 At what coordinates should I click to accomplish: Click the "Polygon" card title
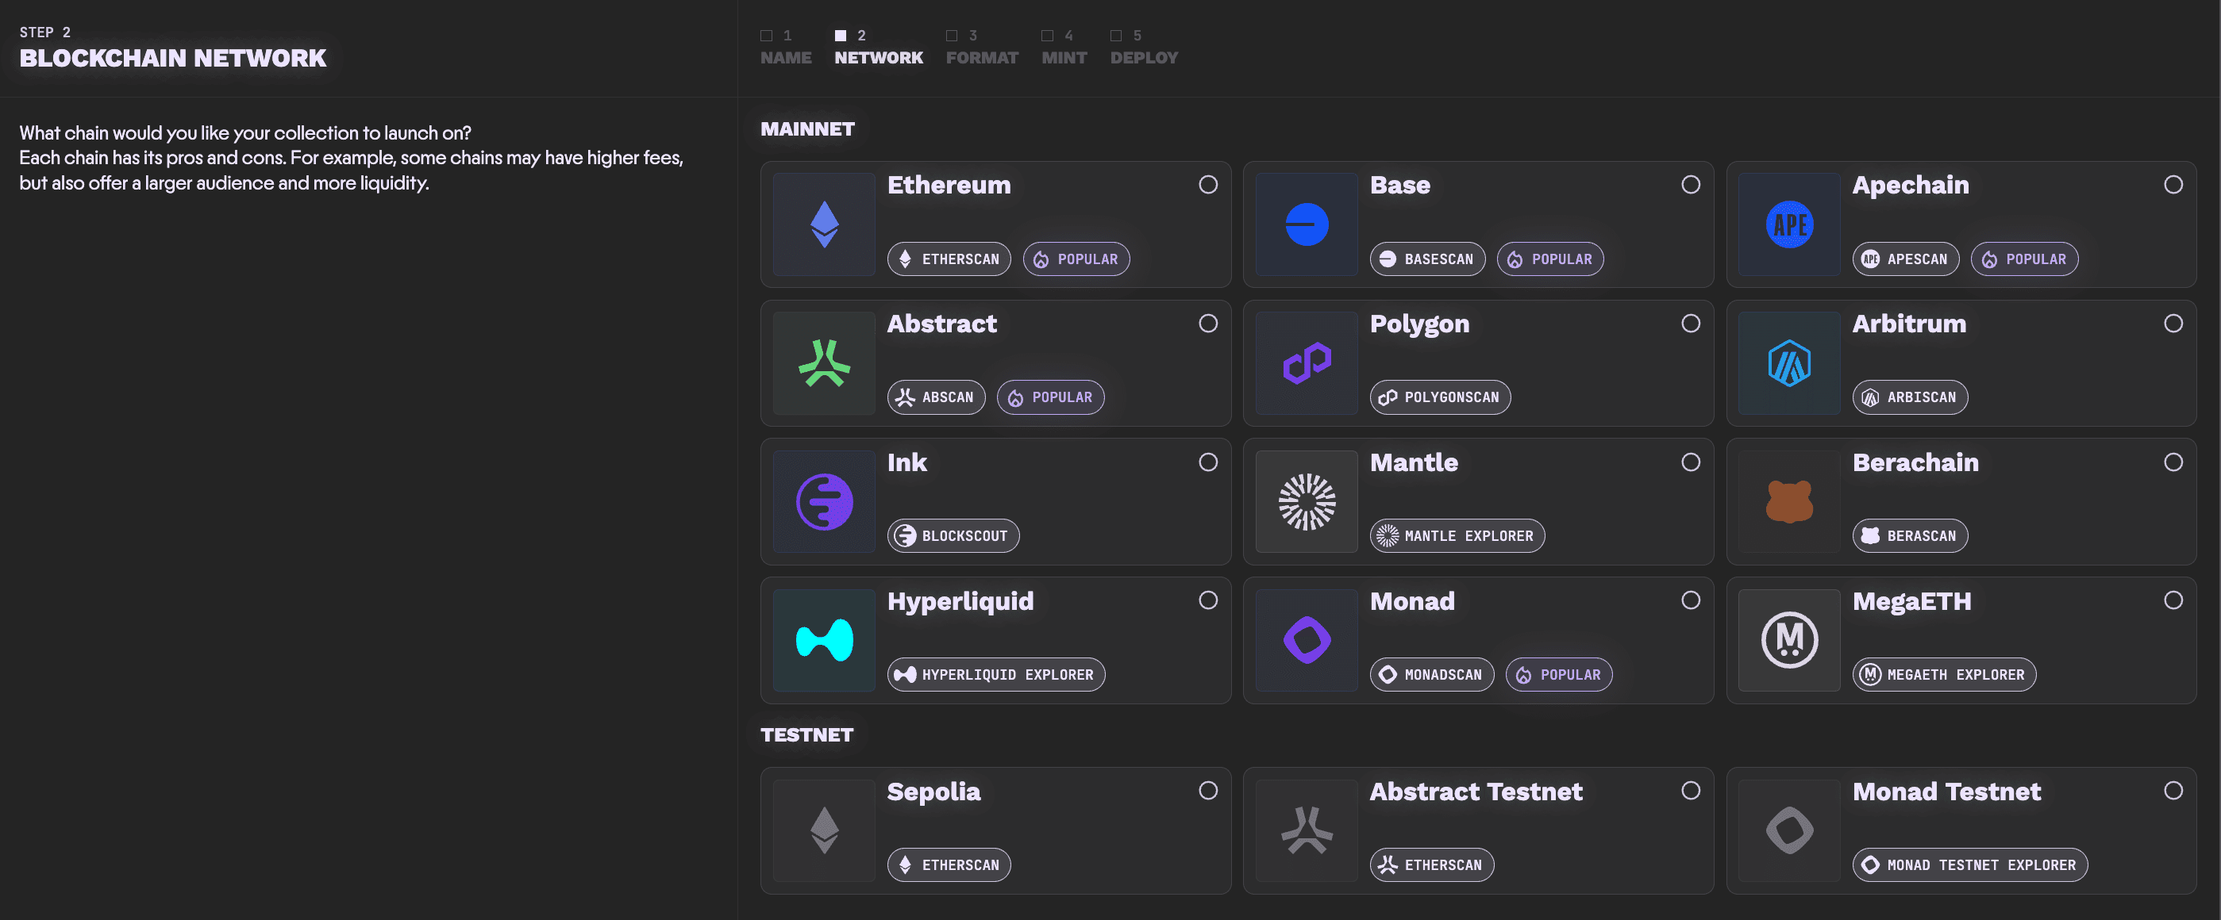1419,324
